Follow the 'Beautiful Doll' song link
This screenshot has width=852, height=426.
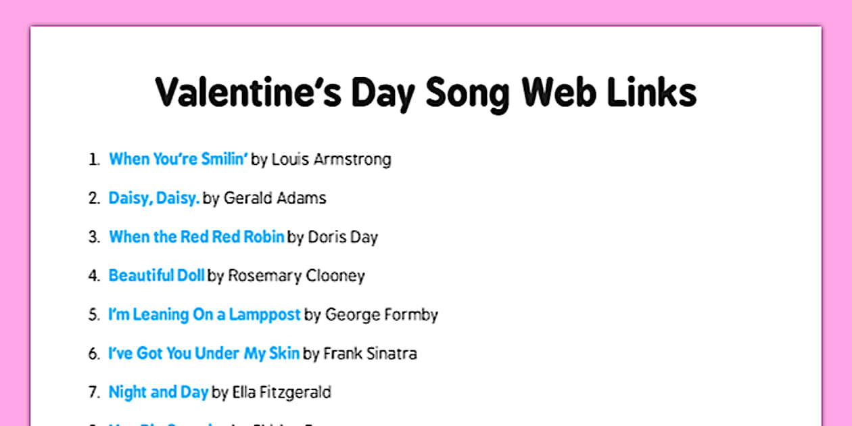click(156, 276)
